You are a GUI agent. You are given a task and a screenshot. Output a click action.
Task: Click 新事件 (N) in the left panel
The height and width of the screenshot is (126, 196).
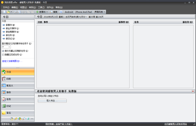[x=10, y=25]
